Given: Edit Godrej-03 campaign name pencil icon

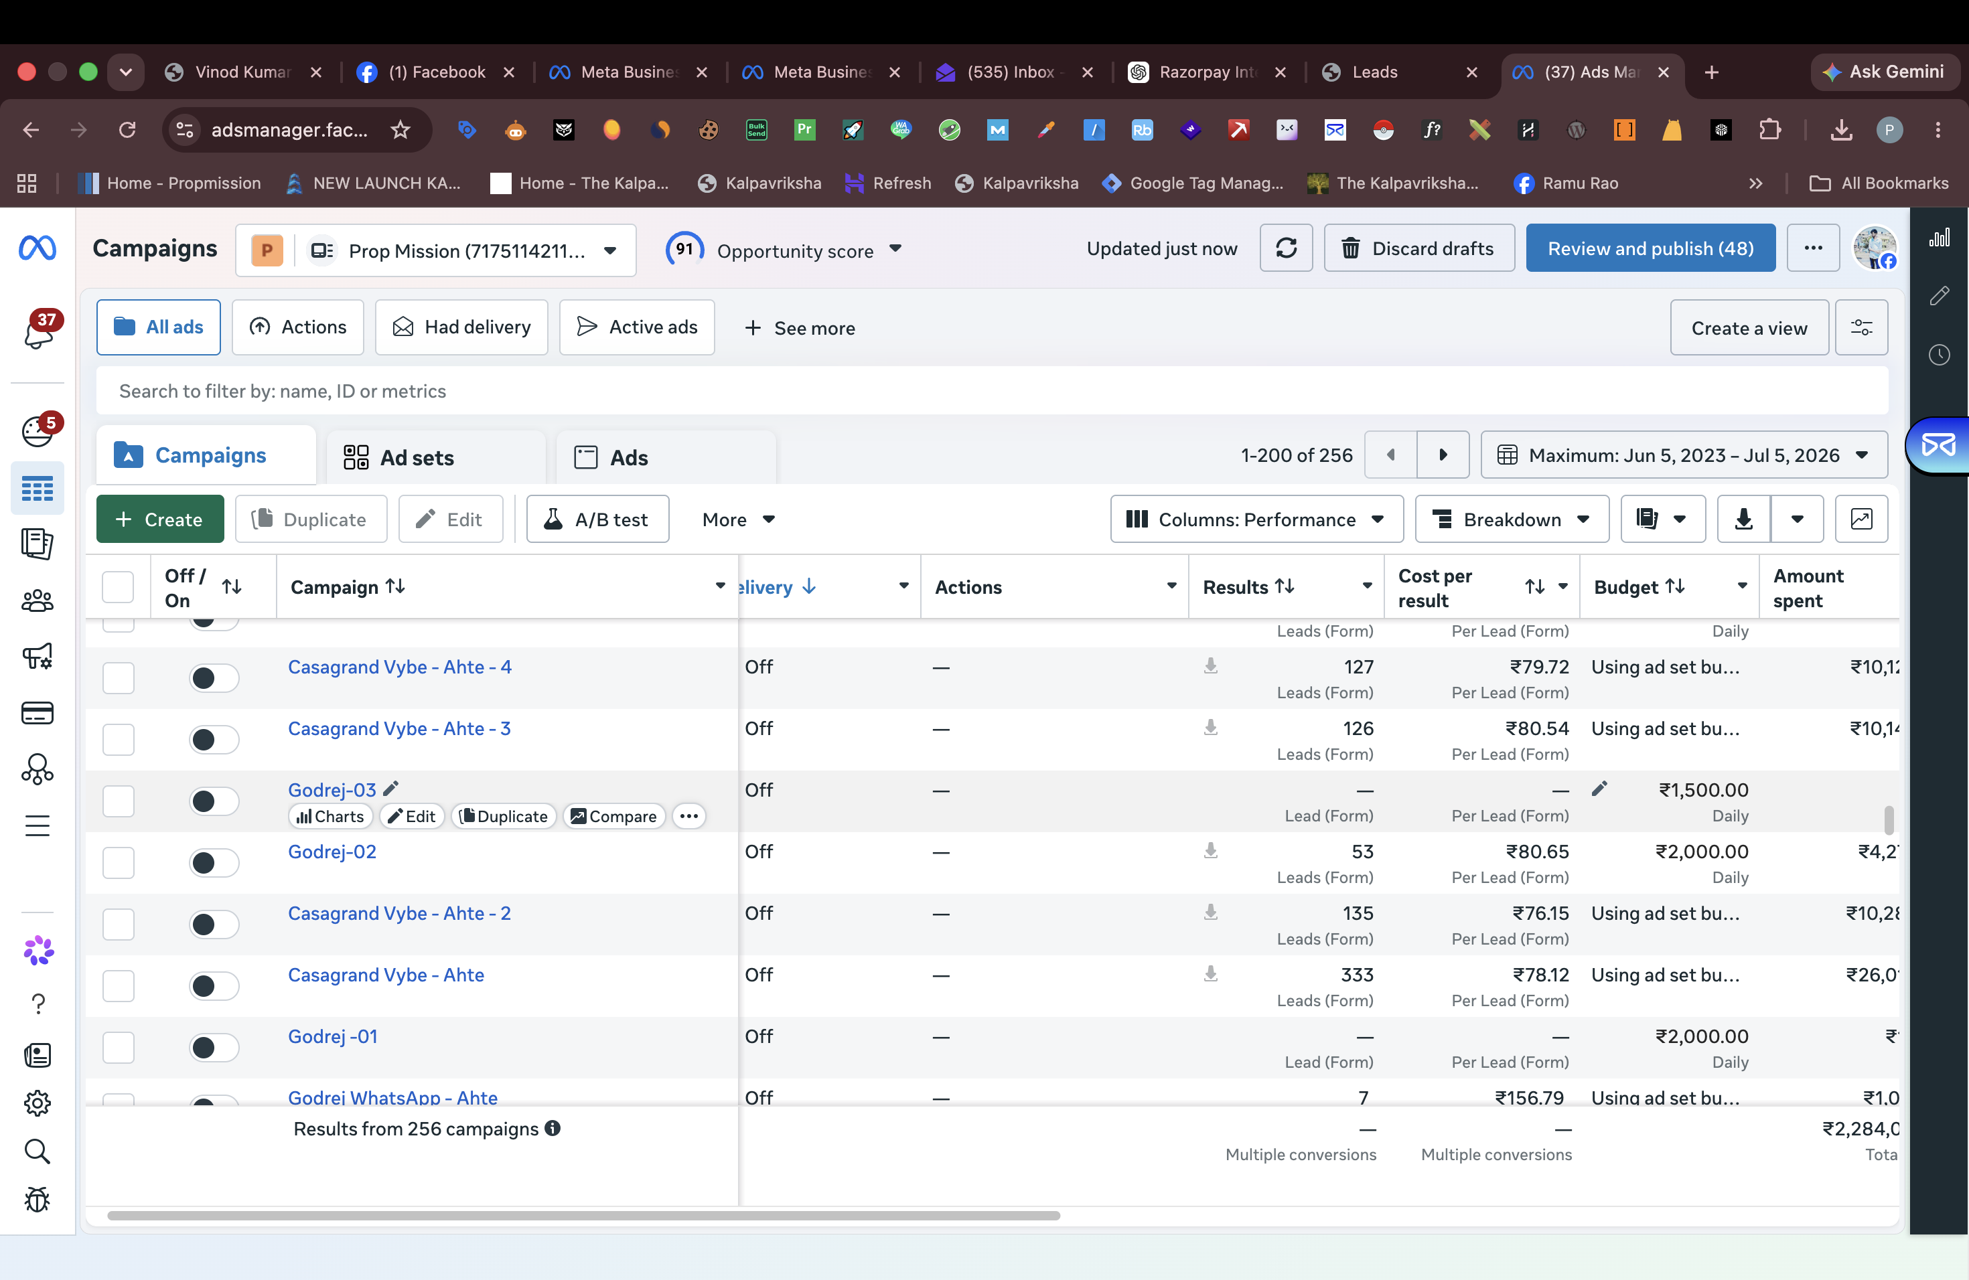Looking at the screenshot, I should pos(390,788).
